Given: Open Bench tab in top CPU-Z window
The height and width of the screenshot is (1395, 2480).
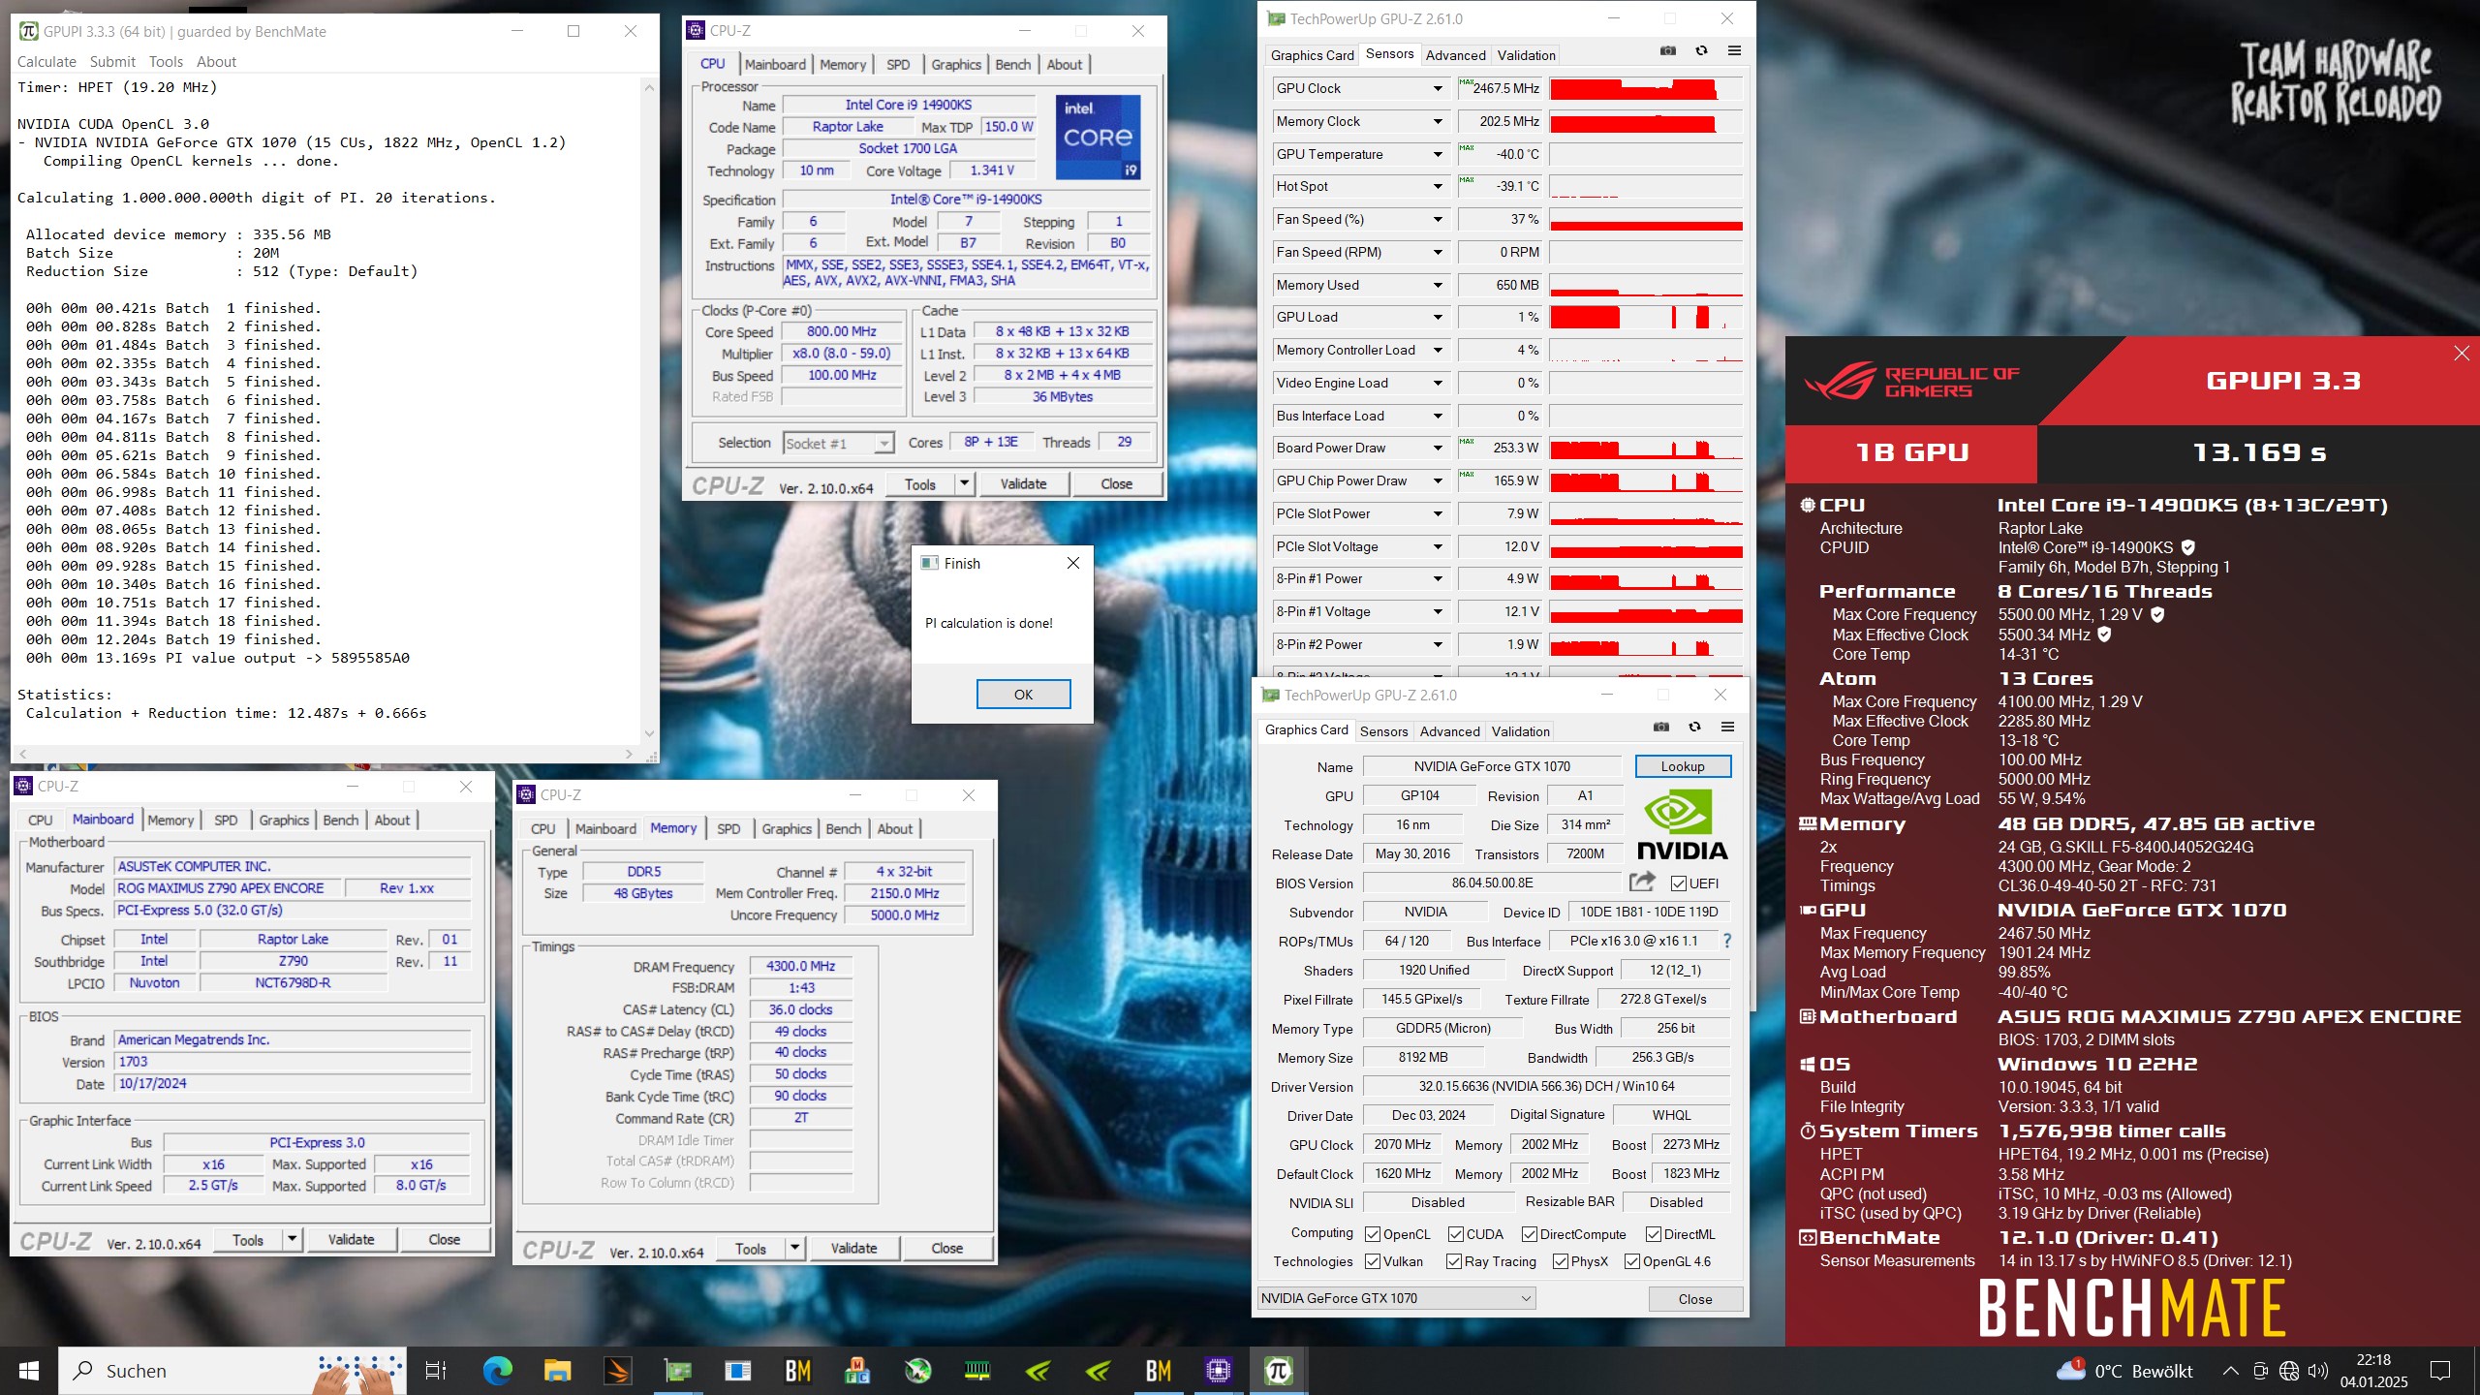Looking at the screenshot, I should [x=1013, y=64].
